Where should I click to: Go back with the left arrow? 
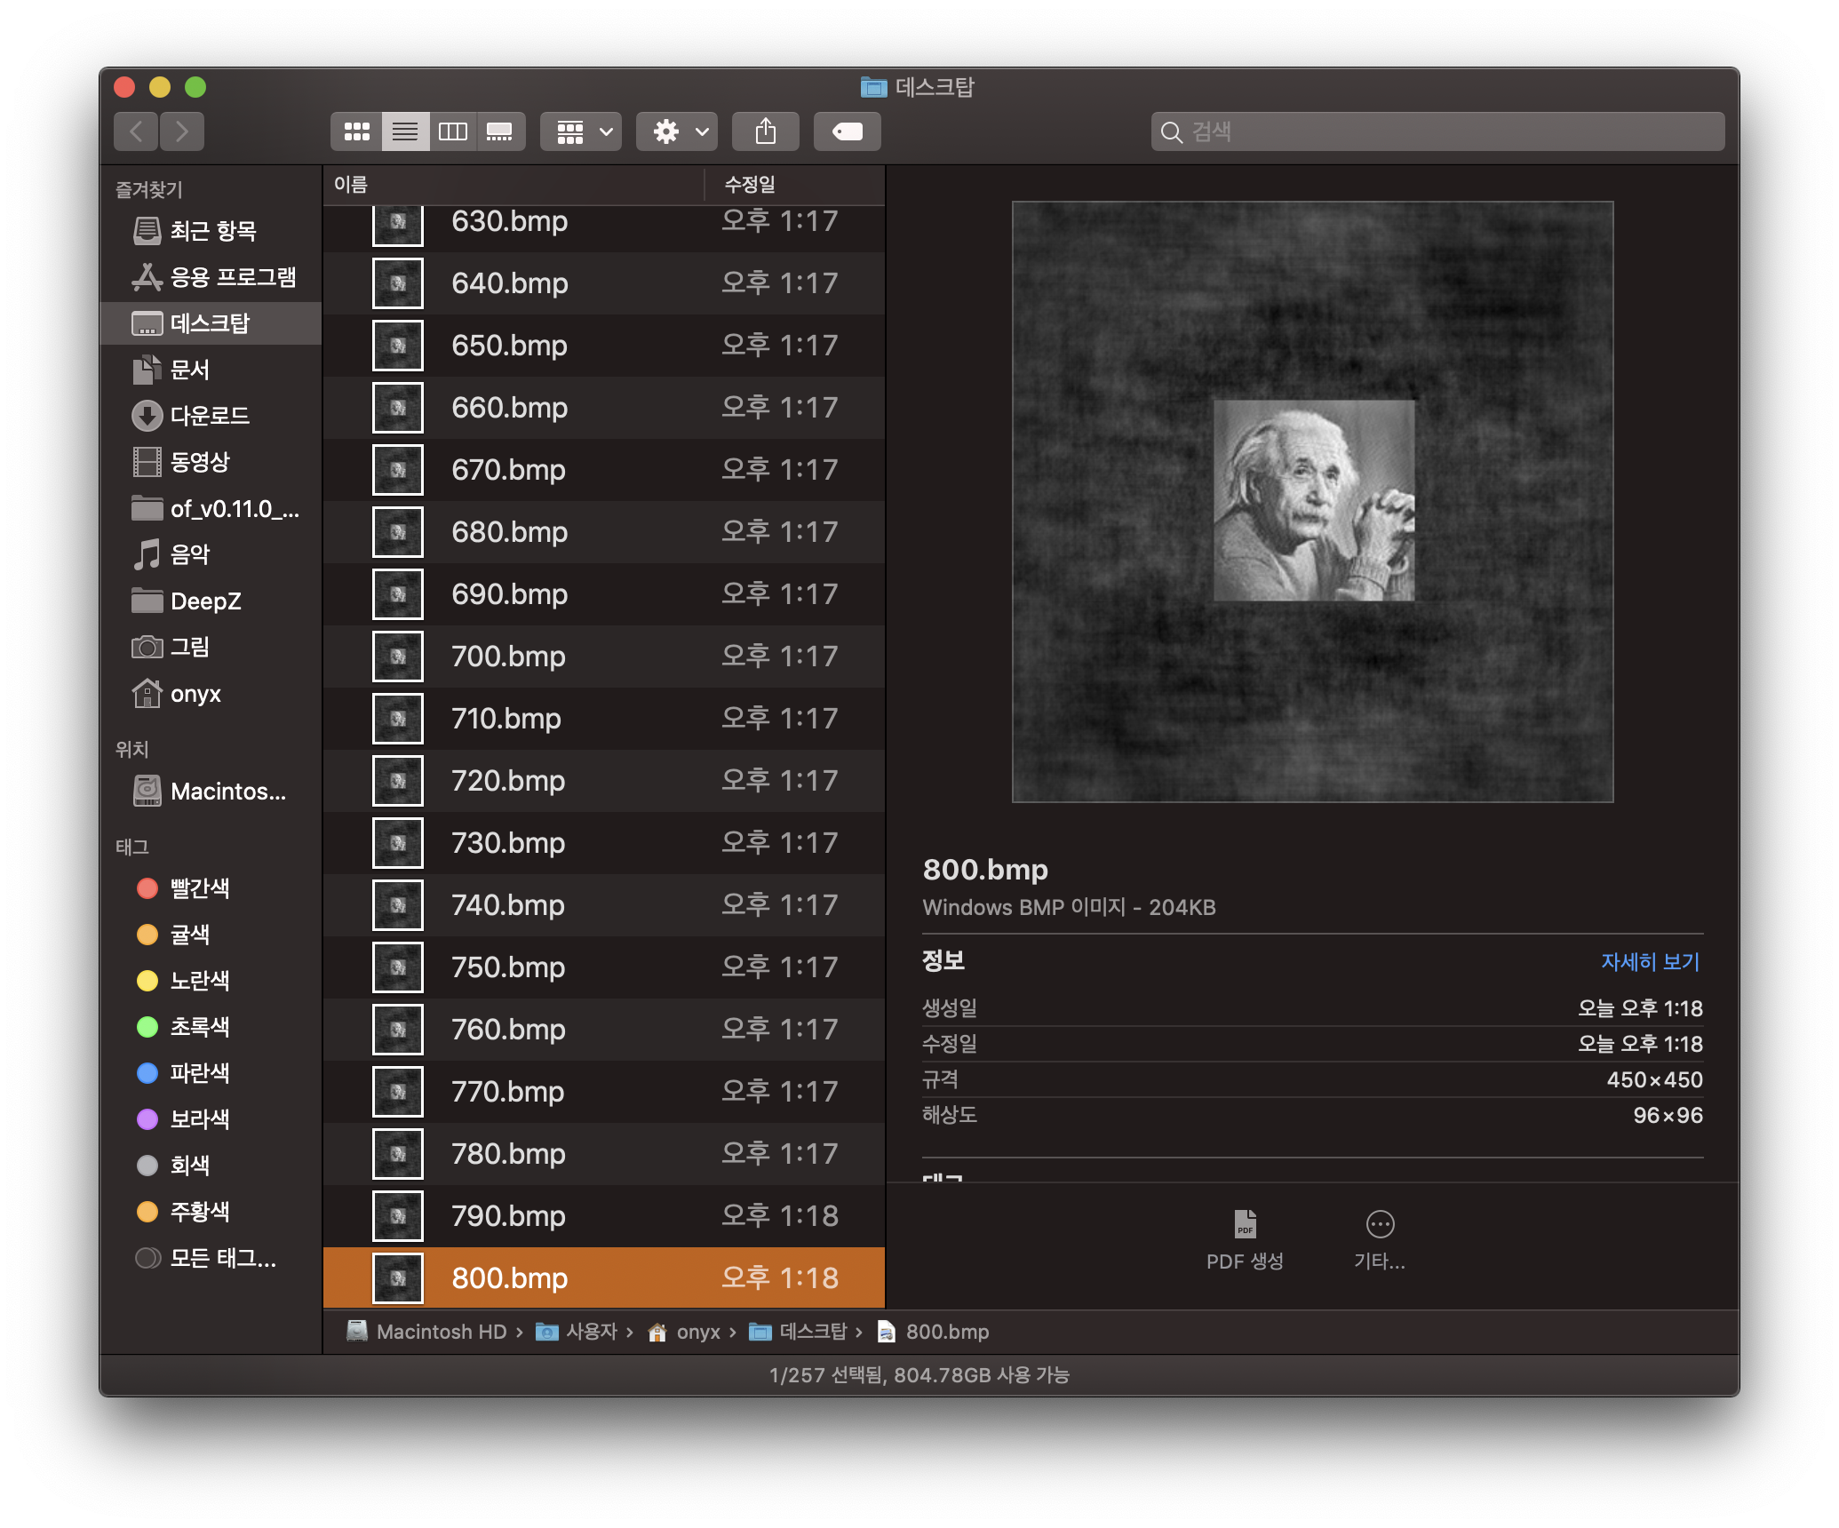pos(136,132)
